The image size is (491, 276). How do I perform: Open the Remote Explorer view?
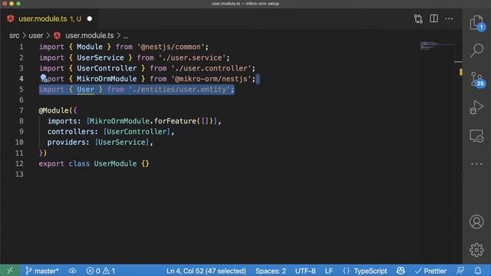click(476, 136)
